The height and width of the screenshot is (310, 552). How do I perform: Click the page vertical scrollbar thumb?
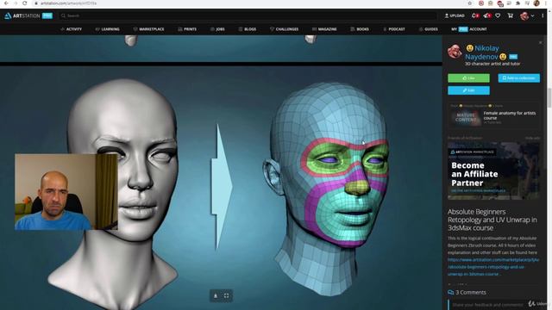549,97
